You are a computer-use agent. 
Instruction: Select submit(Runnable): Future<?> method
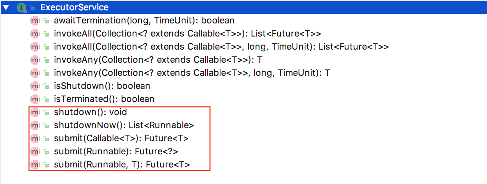(x=116, y=151)
